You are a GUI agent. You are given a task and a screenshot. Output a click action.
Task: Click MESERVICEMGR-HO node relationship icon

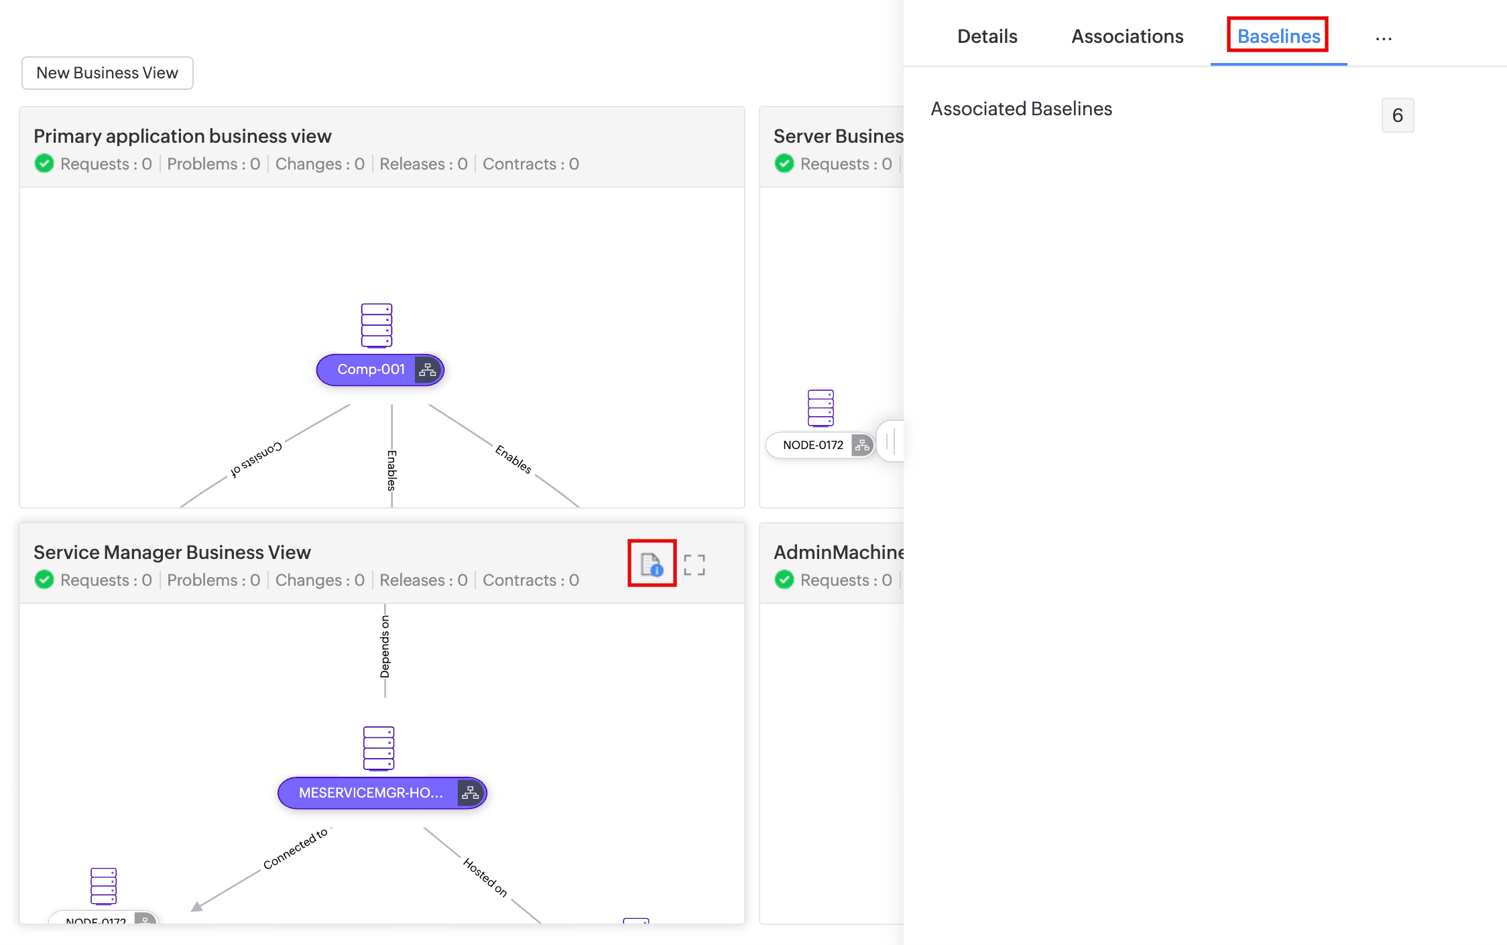pos(471,793)
